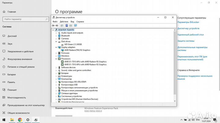The height and width of the screenshot is (123, 220).
Task: Click the Show/Hide console tree toolbar icon
Action: pyautogui.click(x=62, y=26)
